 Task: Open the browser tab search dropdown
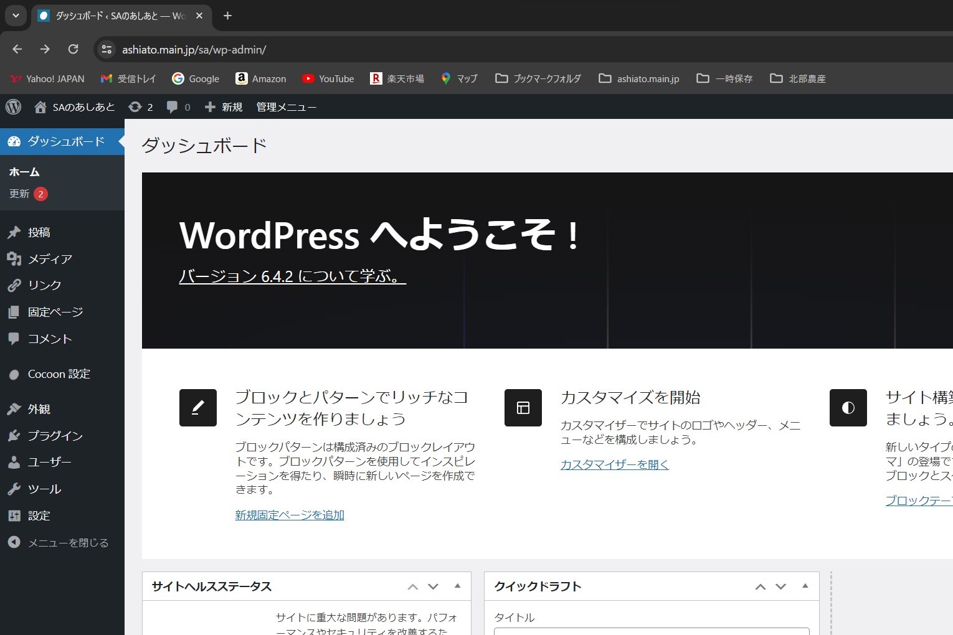(16, 16)
